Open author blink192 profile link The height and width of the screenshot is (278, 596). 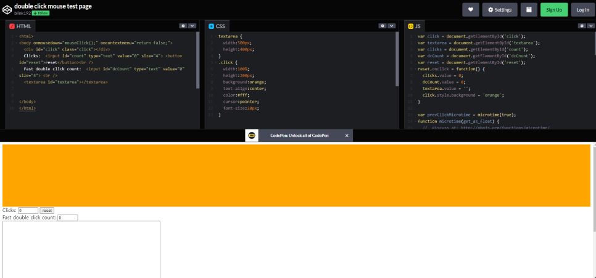pyautogui.click(x=22, y=13)
